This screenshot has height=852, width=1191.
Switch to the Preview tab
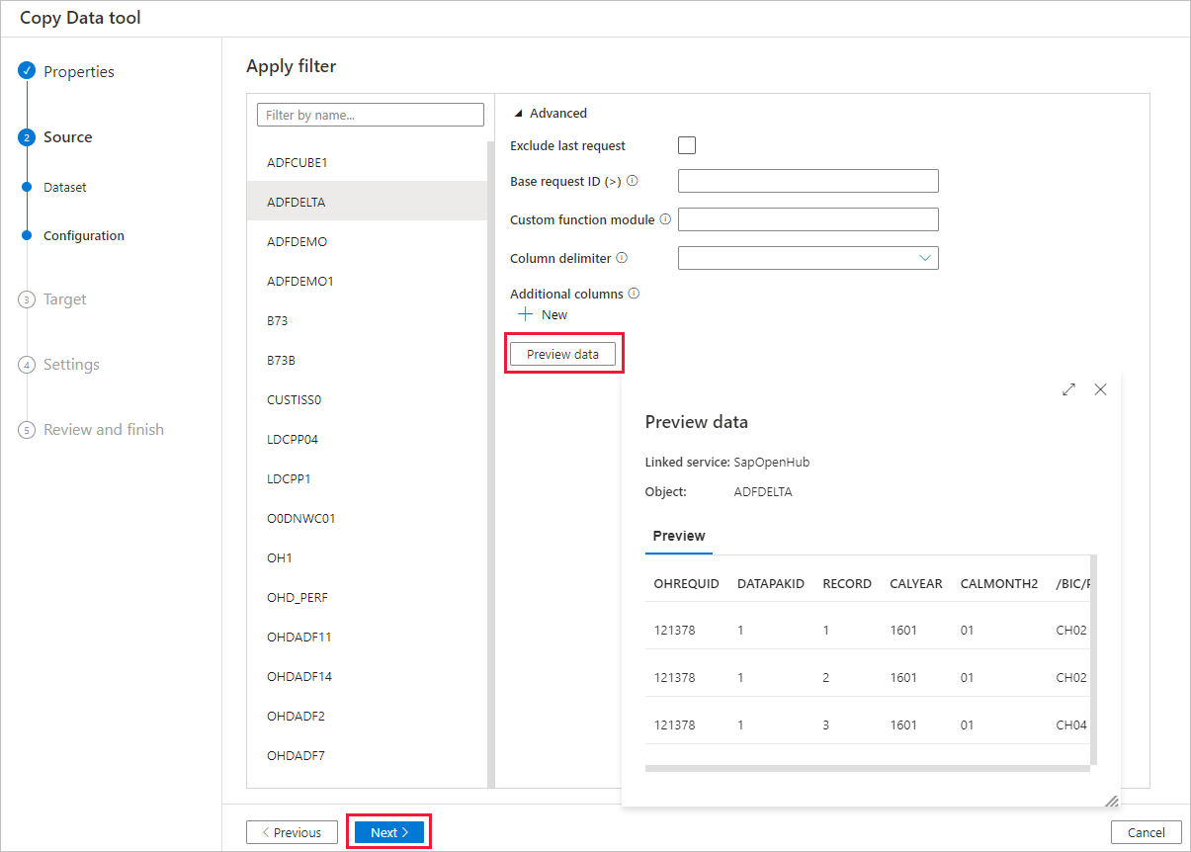pyautogui.click(x=678, y=536)
